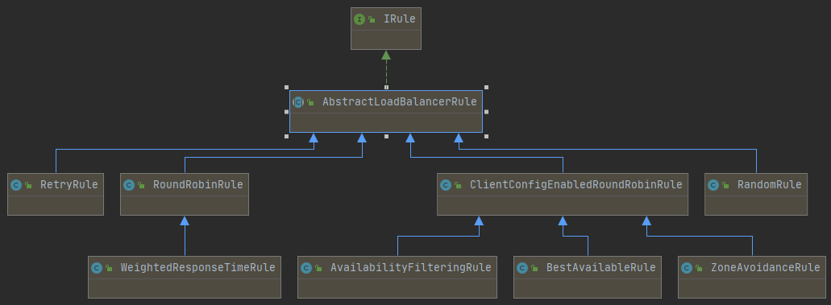
Task: Select the WeightedResponseTimeRule class name
Action: tap(197, 268)
